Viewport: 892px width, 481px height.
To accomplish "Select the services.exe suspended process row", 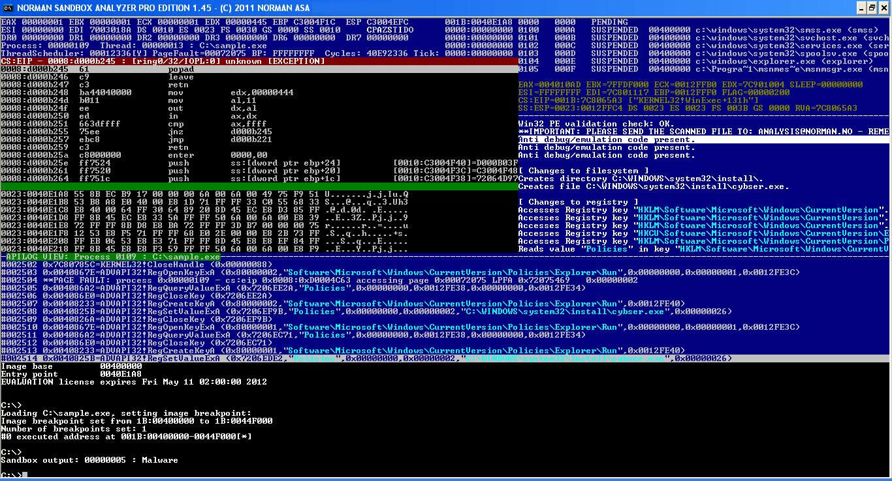I will coord(705,46).
